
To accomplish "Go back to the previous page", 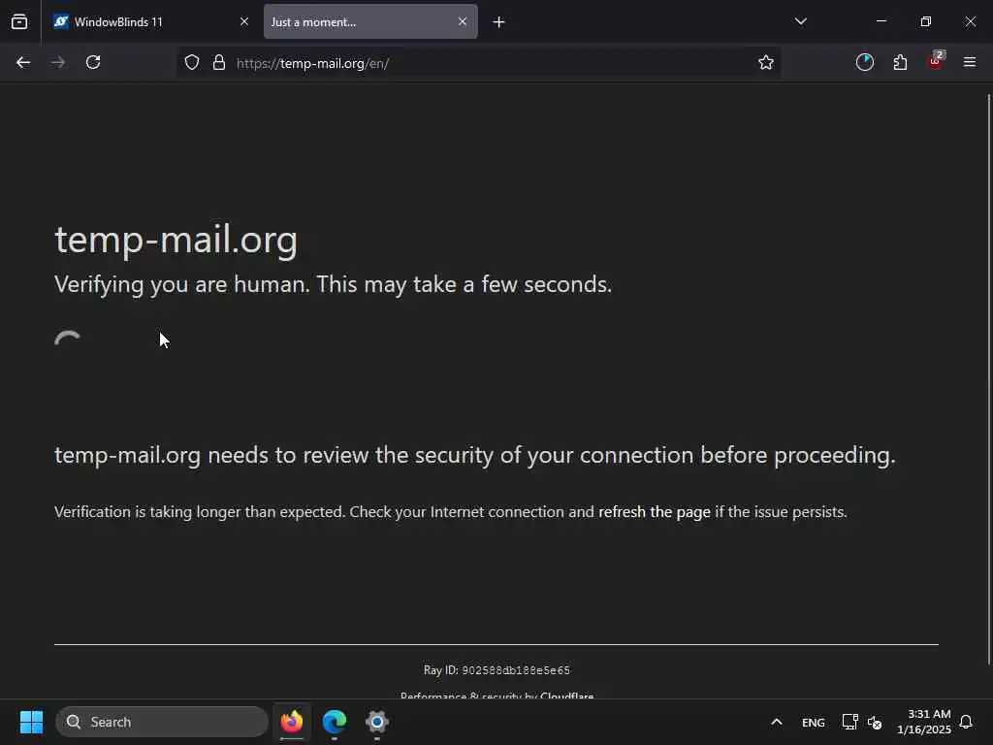I will [x=23, y=62].
